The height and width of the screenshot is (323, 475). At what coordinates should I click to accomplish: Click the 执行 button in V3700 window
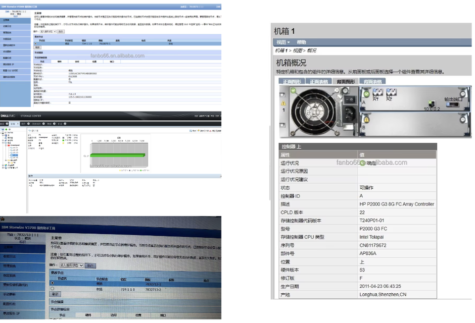pyautogui.click(x=91, y=266)
